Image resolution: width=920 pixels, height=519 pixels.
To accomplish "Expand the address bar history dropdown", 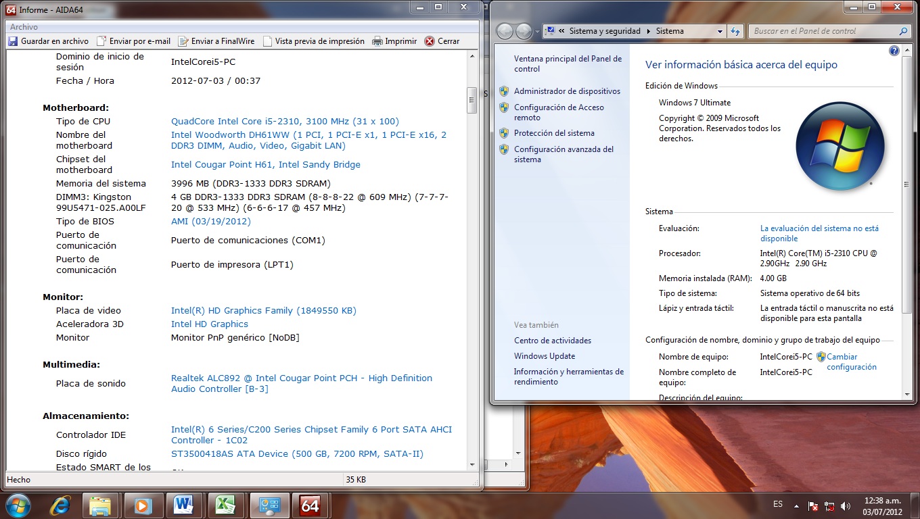I will 720,31.
